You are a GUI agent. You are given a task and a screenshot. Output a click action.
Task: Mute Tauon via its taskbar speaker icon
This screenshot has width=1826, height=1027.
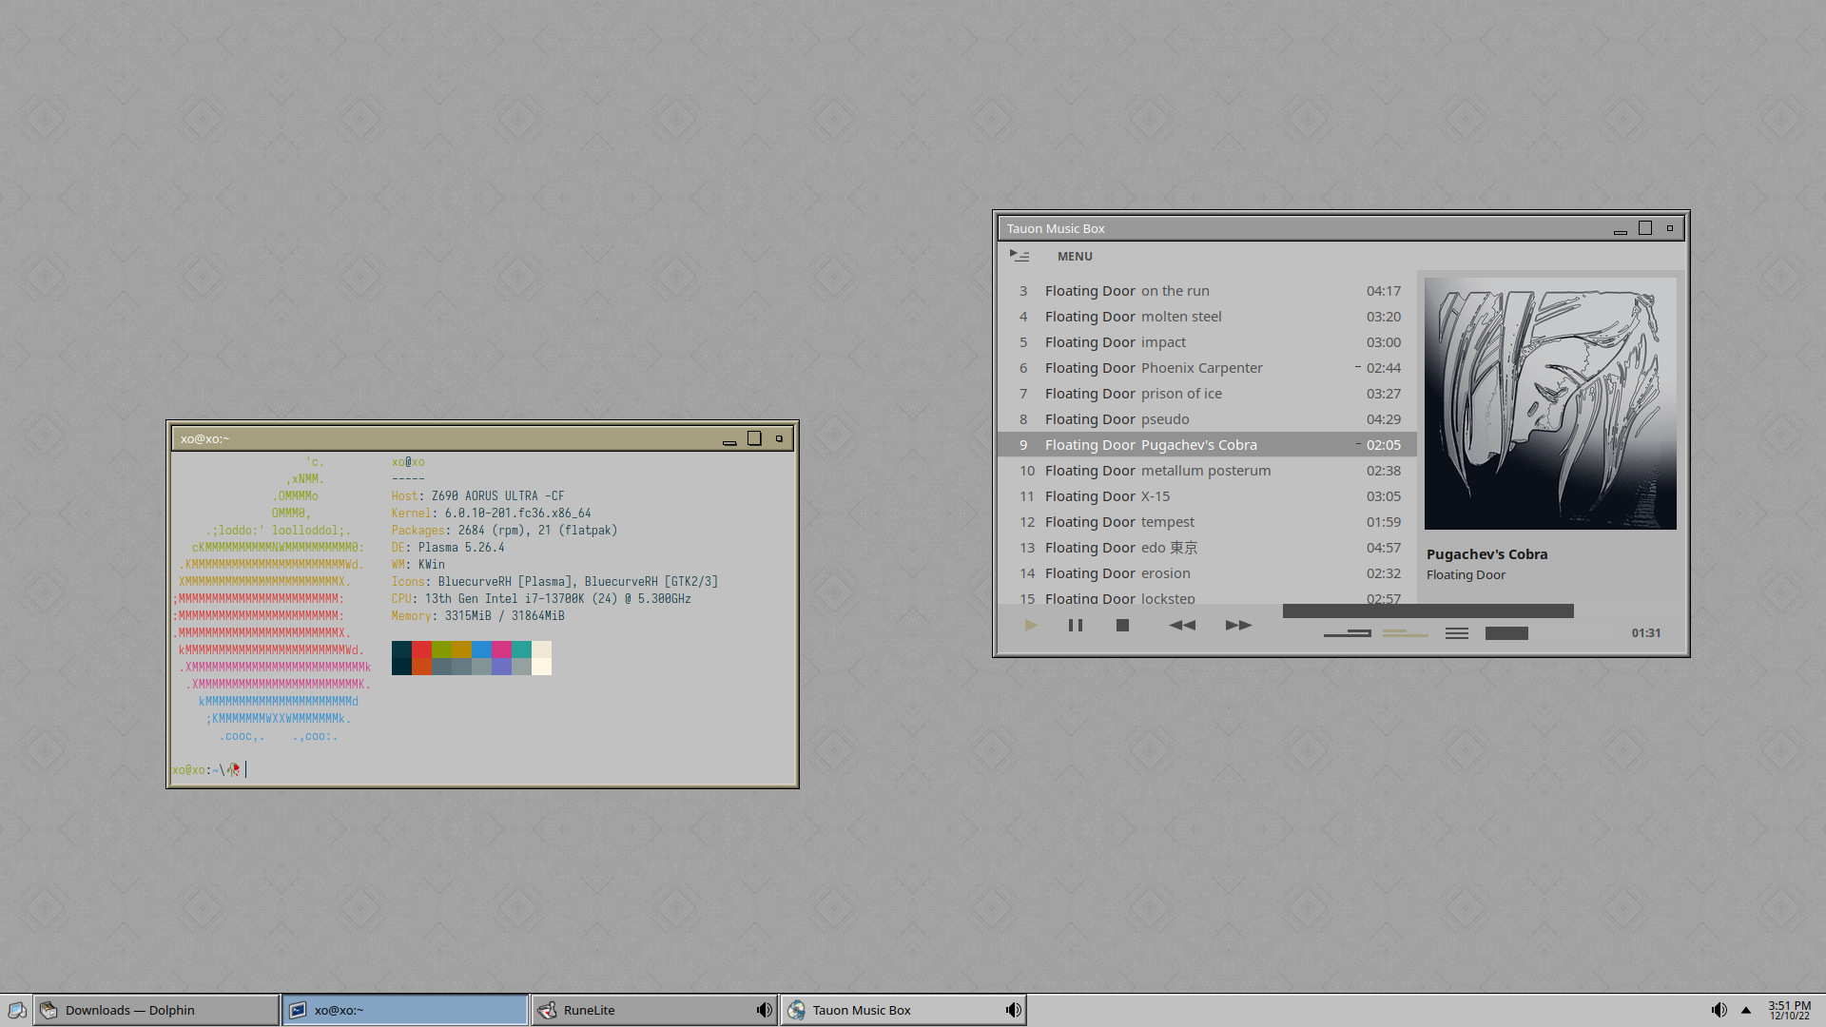click(x=1014, y=1010)
